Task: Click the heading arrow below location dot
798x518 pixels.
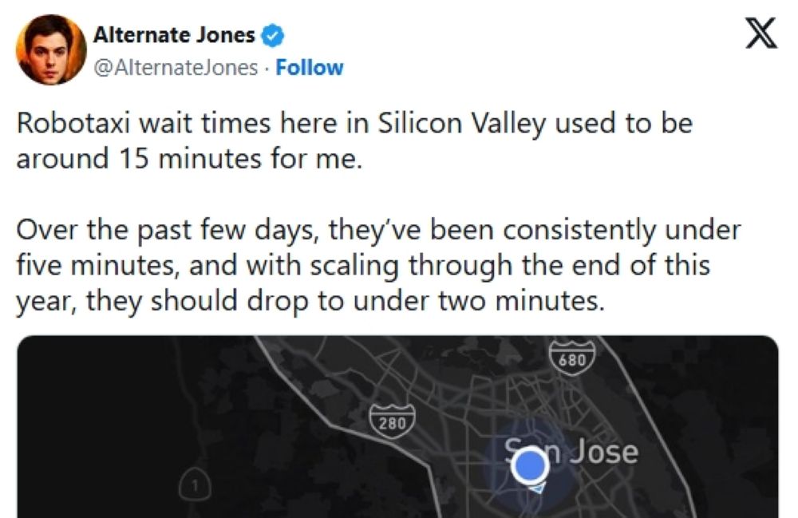Action: pyautogui.click(x=537, y=488)
